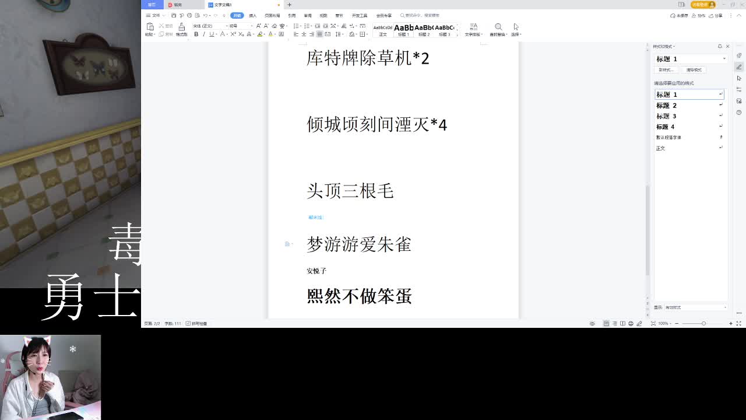Select 标题 2 in the styles list

(689, 106)
